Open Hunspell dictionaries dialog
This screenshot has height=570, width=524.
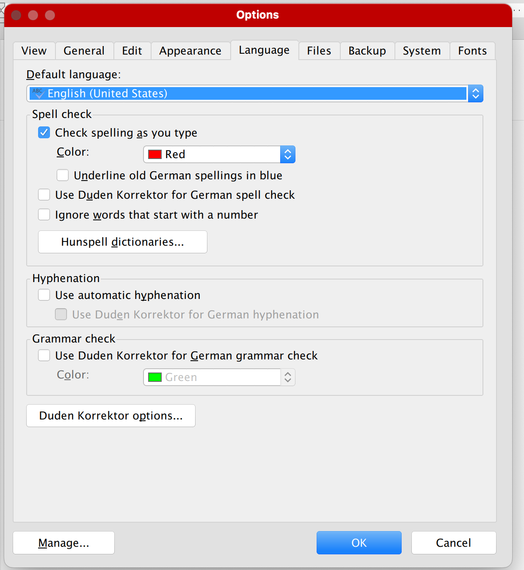[x=122, y=242]
